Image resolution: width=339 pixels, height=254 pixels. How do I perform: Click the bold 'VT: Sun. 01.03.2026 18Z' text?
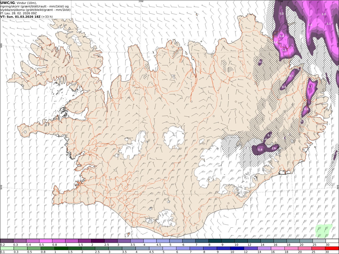click(x=20, y=16)
